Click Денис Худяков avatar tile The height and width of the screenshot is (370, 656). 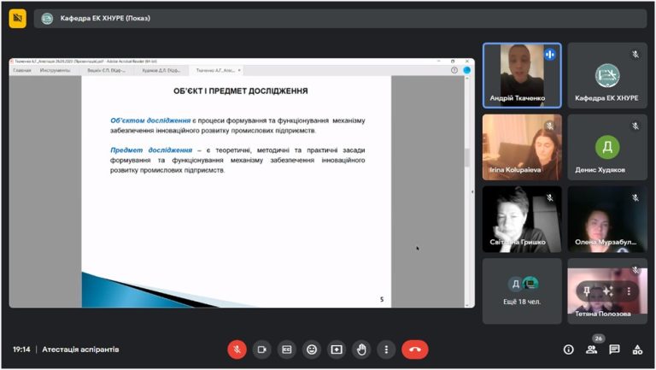click(607, 147)
